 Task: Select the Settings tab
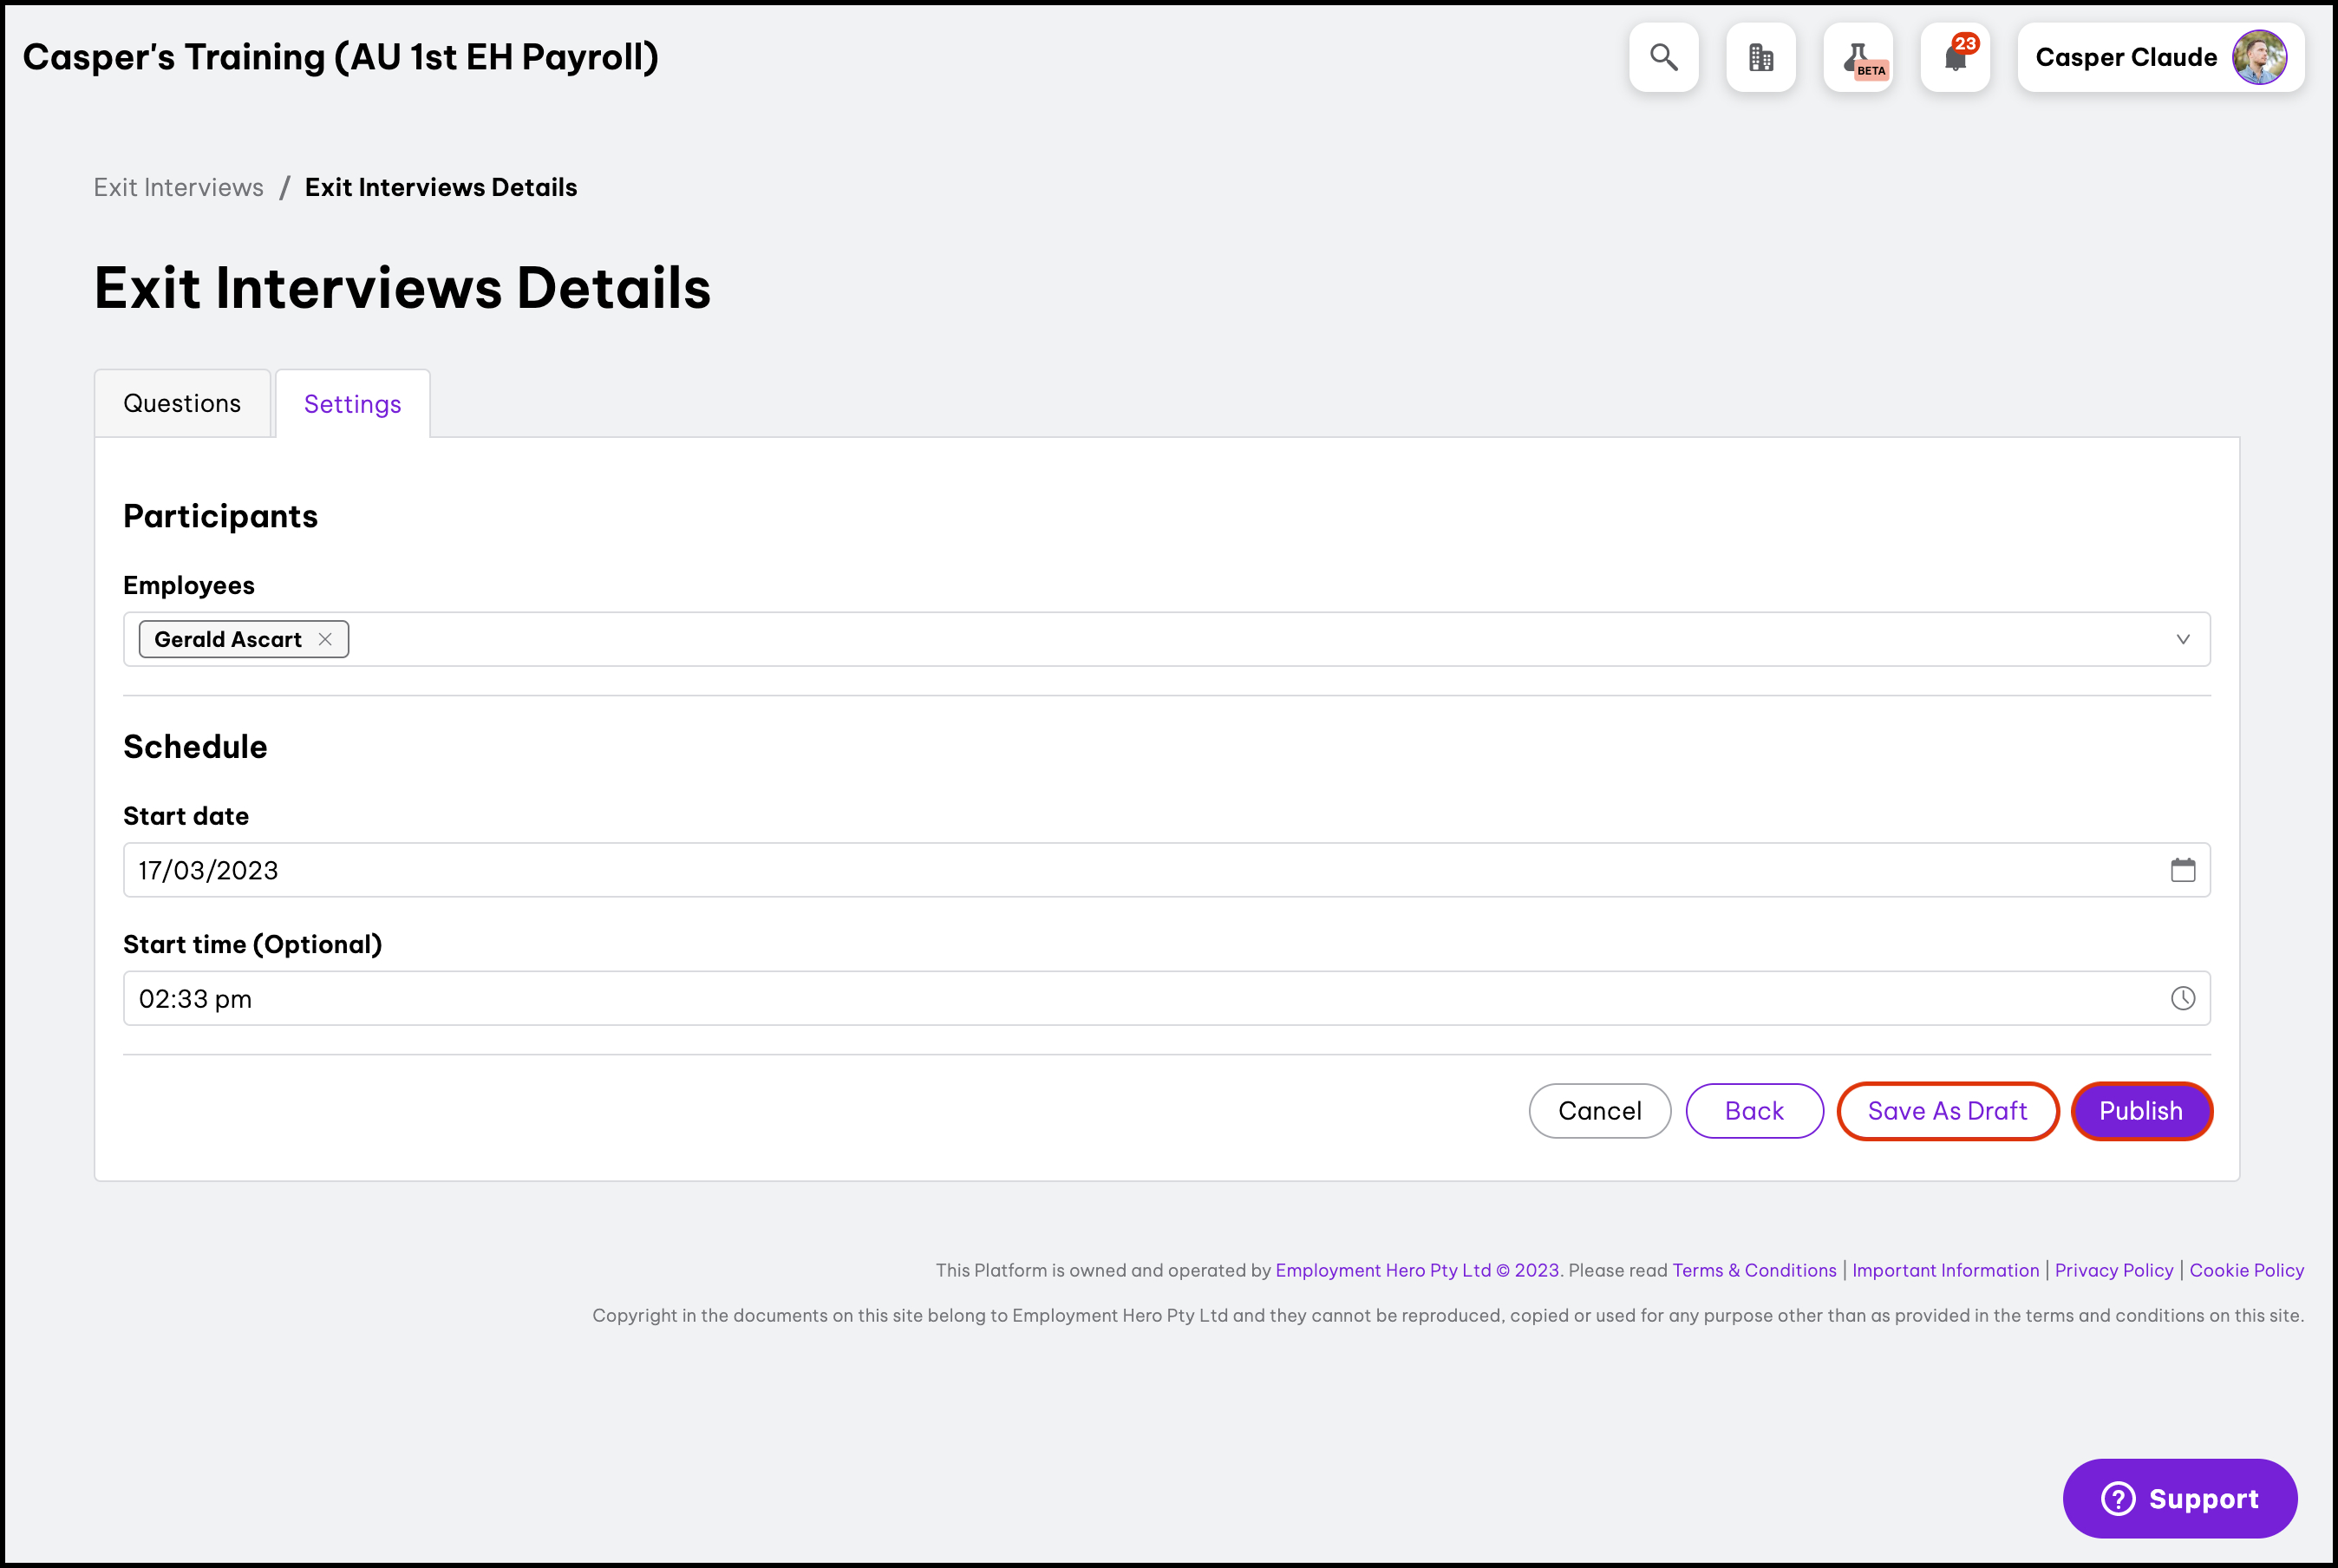352,404
